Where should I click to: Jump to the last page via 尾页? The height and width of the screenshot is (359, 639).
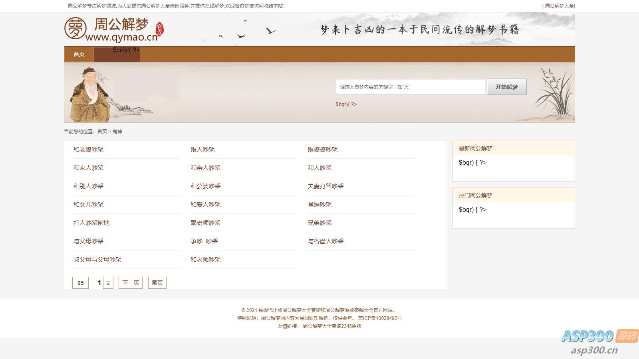click(x=157, y=282)
